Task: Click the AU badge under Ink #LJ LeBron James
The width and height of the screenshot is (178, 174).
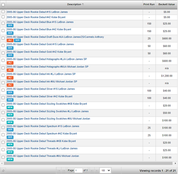Action: click(10, 78)
